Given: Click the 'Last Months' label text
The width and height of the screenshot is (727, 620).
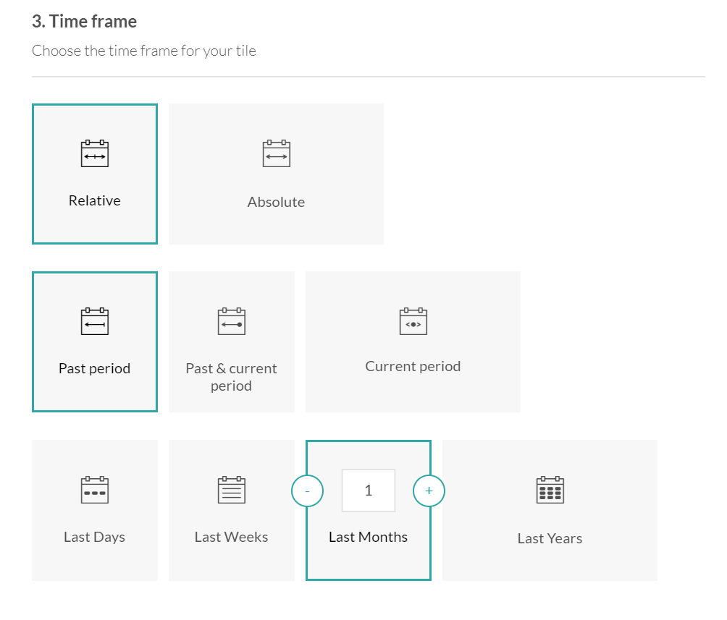Looking at the screenshot, I should 368,537.
